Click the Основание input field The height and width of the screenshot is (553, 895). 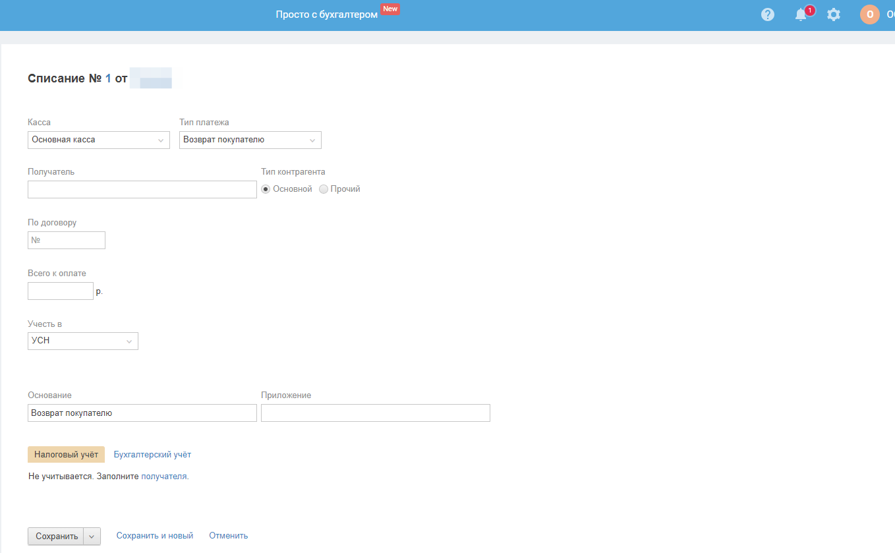142,413
